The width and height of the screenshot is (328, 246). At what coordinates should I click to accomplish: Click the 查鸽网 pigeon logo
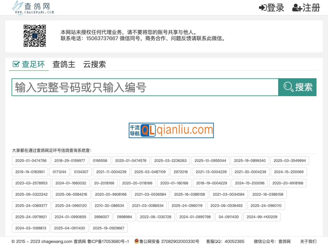33,8
